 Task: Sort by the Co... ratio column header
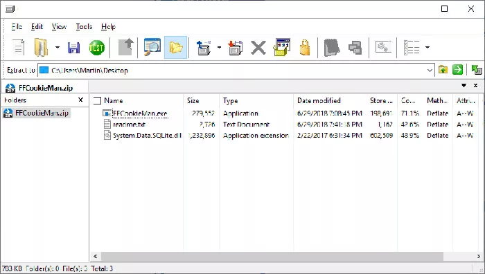[408, 101]
